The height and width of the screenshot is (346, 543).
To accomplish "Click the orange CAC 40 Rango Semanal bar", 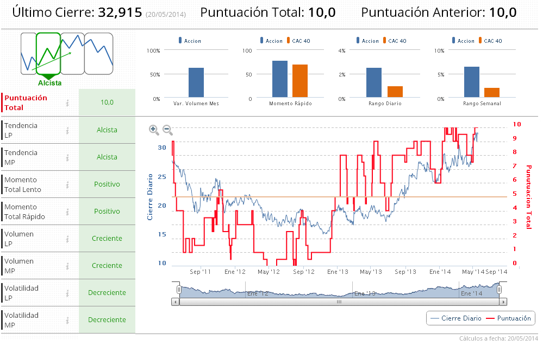I will click(x=492, y=93).
